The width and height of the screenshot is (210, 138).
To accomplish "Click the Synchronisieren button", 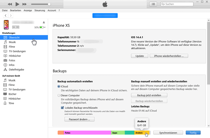I will (x=168, y=133).
